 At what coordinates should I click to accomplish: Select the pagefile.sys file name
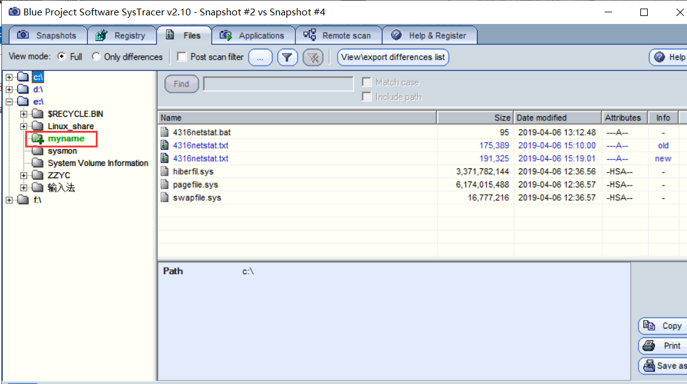195,184
